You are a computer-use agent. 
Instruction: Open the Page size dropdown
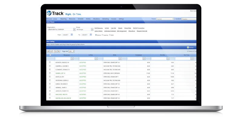tap(71, 51)
